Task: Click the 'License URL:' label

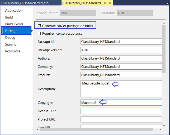Action: pos(47,111)
